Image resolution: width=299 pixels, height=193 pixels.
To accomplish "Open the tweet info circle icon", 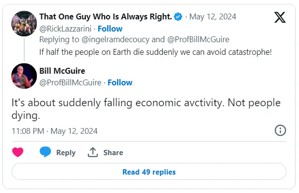I will [x=280, y=130].
